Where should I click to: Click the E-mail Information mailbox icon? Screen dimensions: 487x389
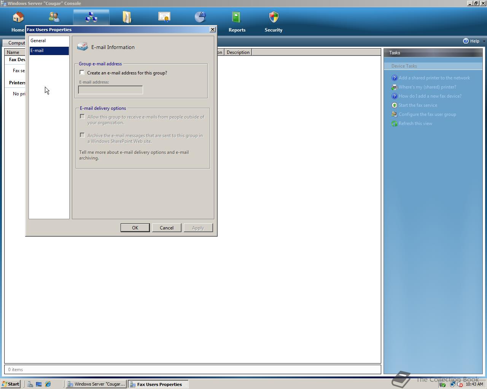coord(82,47)
